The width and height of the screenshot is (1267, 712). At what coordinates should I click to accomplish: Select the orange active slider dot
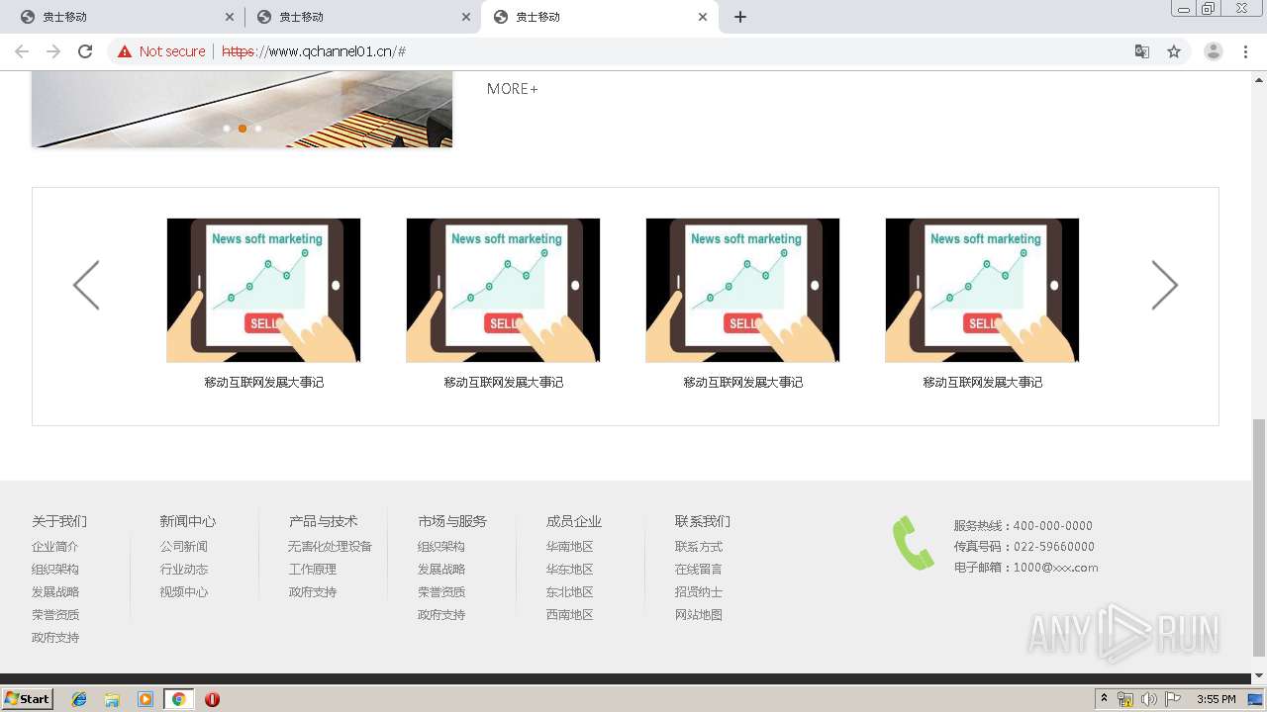point(243,129)
